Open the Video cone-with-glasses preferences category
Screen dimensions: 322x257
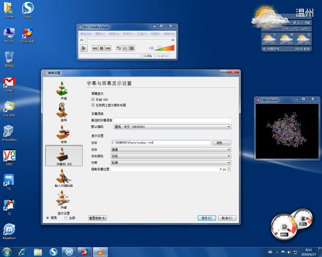[x=62, y=134]
